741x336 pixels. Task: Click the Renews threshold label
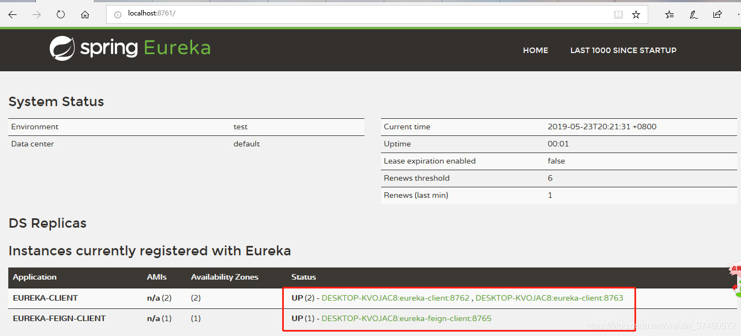(x=417, y=178)
